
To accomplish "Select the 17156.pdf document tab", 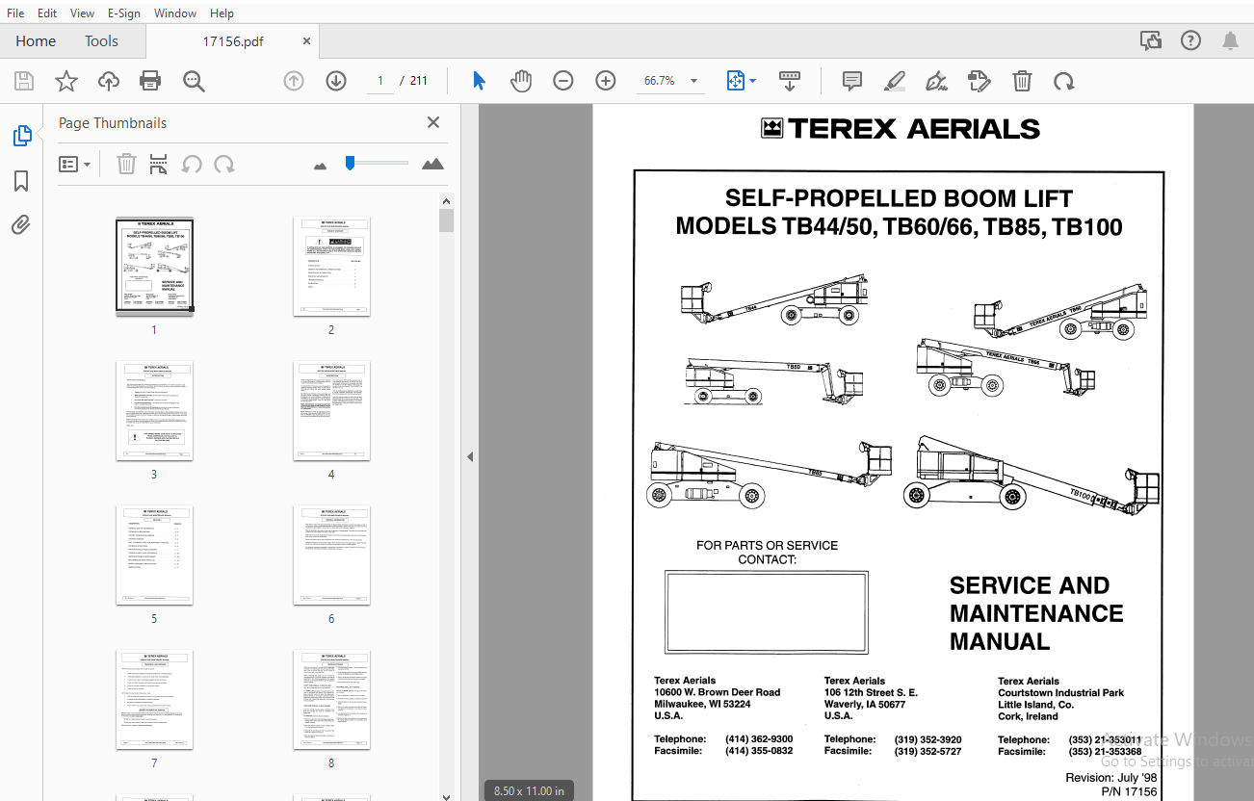I will [x=233, y=41].
